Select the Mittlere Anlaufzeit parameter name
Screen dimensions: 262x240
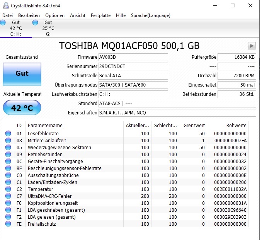[47, 141]
